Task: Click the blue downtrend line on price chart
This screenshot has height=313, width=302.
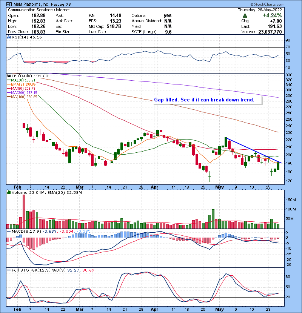Action: pyautogui.click(x=253, y=150)
